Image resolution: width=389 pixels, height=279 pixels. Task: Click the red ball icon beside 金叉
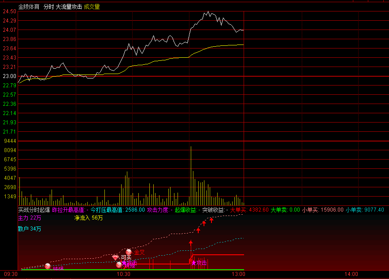129,252
